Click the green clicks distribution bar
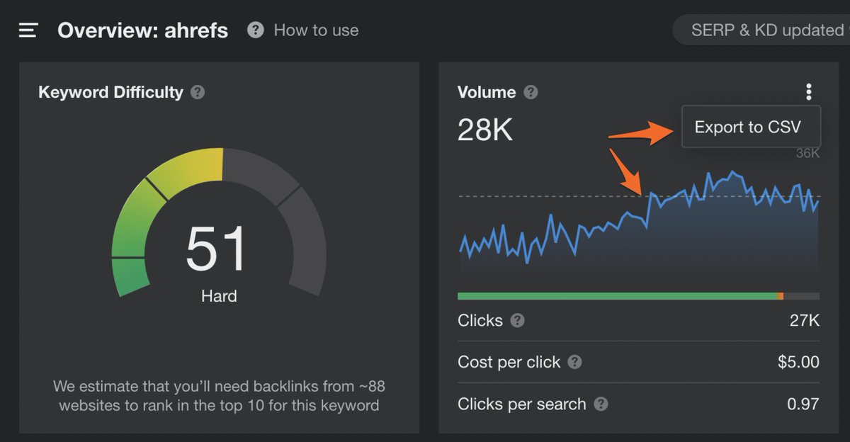Screen dimensions: 850x442 point(618,296)
